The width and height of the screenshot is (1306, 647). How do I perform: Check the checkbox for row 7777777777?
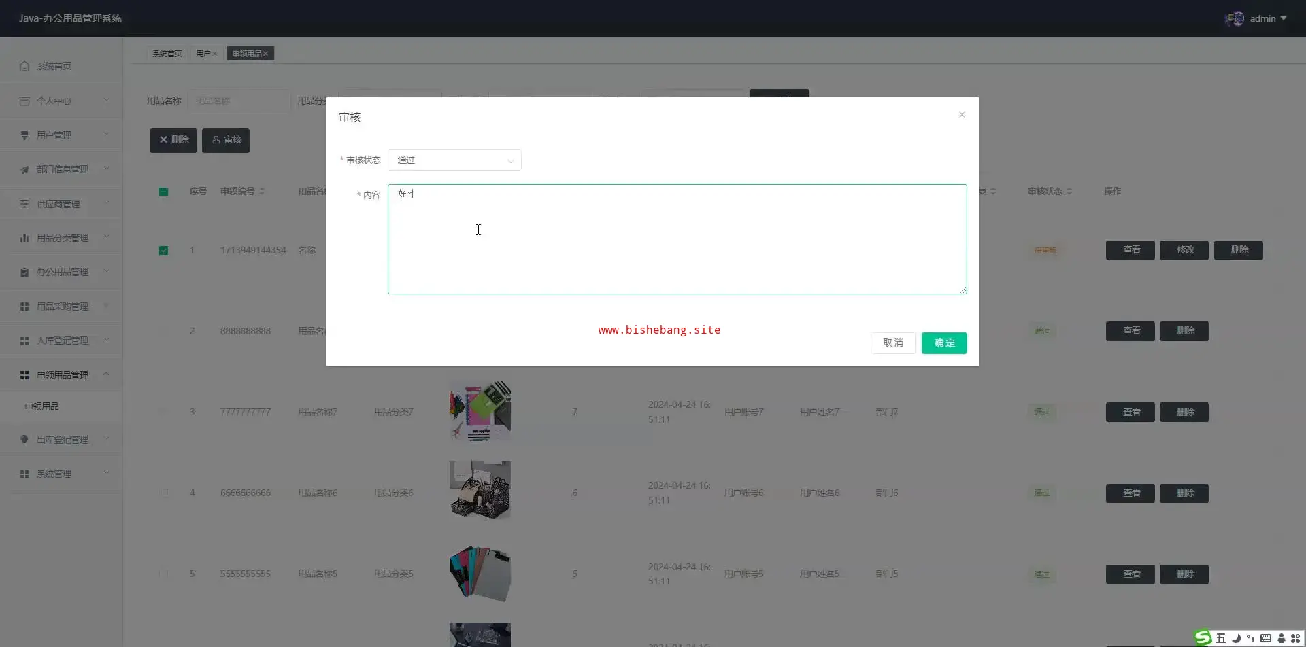click(163, 412)
